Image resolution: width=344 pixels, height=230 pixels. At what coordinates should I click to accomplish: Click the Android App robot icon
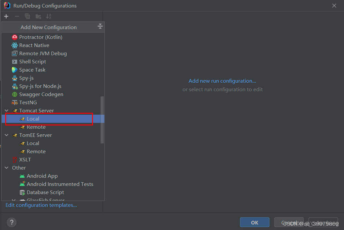click(x=22, y=176)
